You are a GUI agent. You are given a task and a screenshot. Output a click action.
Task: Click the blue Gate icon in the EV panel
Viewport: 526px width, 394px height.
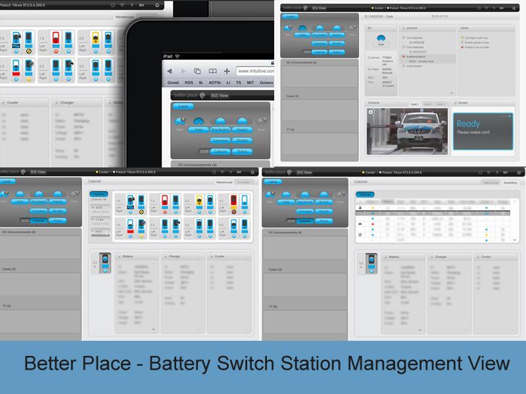point(381,37)
